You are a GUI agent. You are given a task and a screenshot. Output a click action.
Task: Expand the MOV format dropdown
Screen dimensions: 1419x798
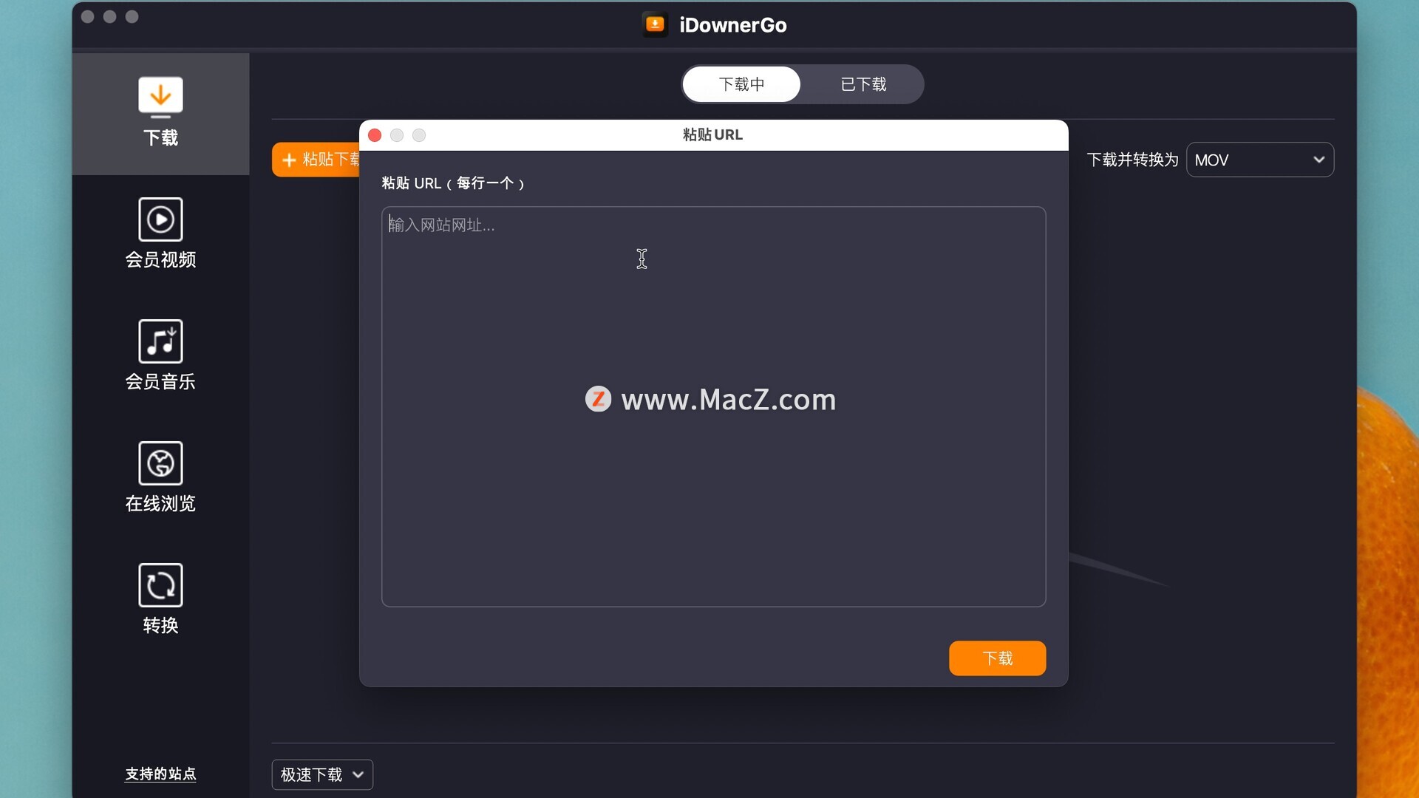(x=1259, y=160)
